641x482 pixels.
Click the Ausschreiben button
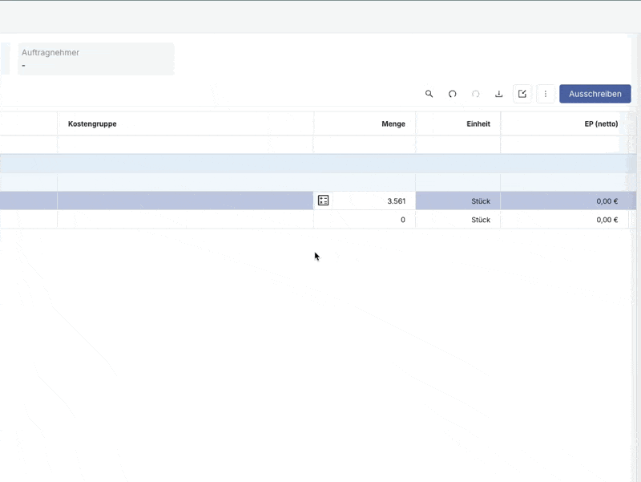[595, 94]
